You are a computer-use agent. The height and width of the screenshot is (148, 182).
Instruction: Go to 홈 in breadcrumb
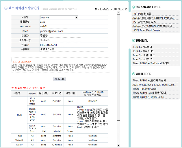coord(96,9)
